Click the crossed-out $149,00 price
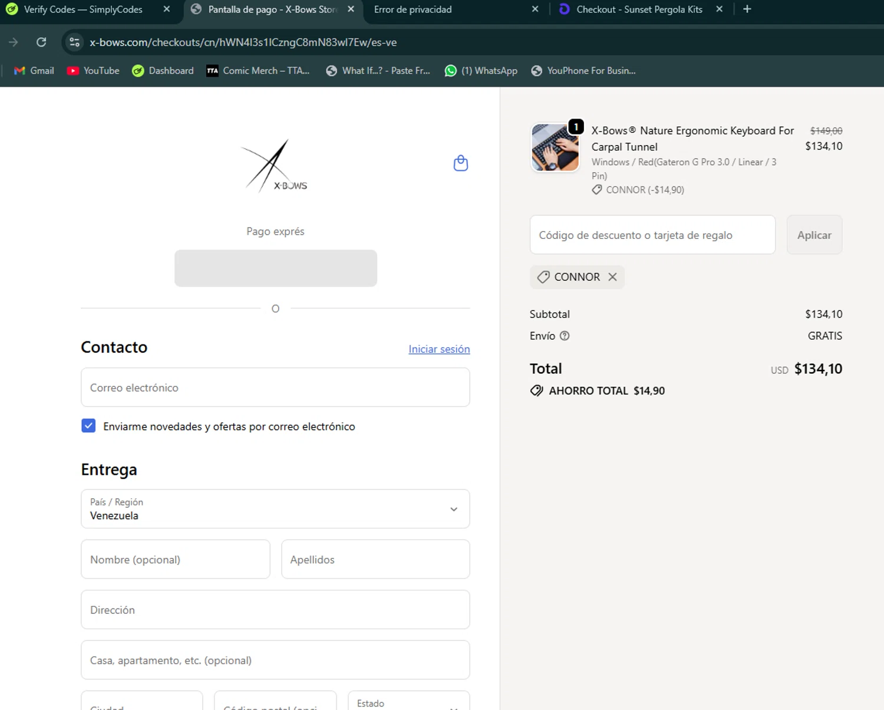The height and width of the screenshot is (710, 884). coord(826,131)
